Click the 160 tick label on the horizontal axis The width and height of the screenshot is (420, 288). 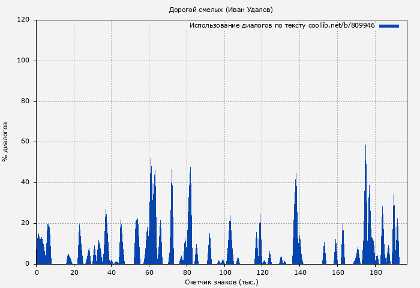coord(338,272)
